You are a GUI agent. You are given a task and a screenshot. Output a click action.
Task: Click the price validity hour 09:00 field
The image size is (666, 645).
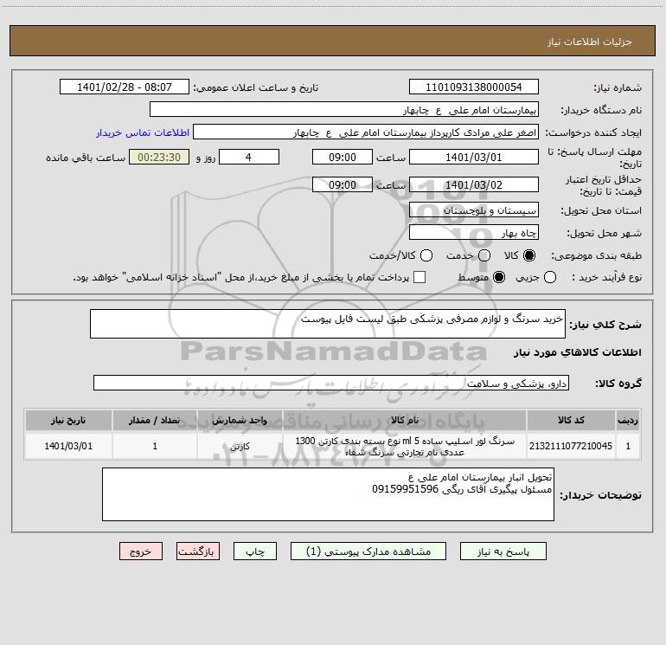coord(343,185)
